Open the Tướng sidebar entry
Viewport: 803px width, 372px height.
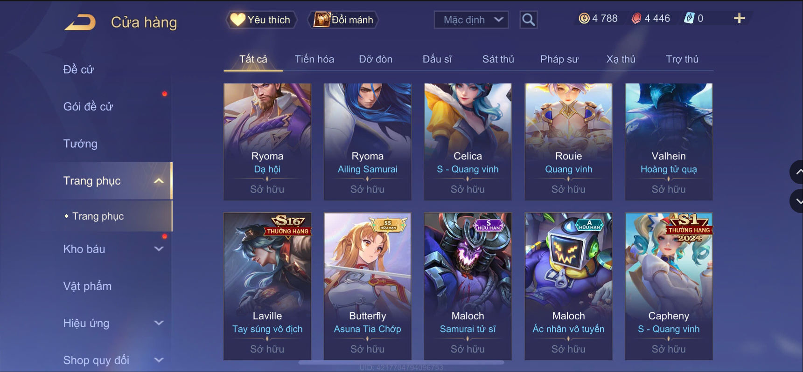[x=80, y=144]
